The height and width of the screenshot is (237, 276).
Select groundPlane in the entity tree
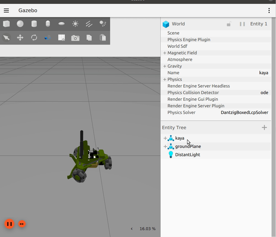[x=188, y=147]
